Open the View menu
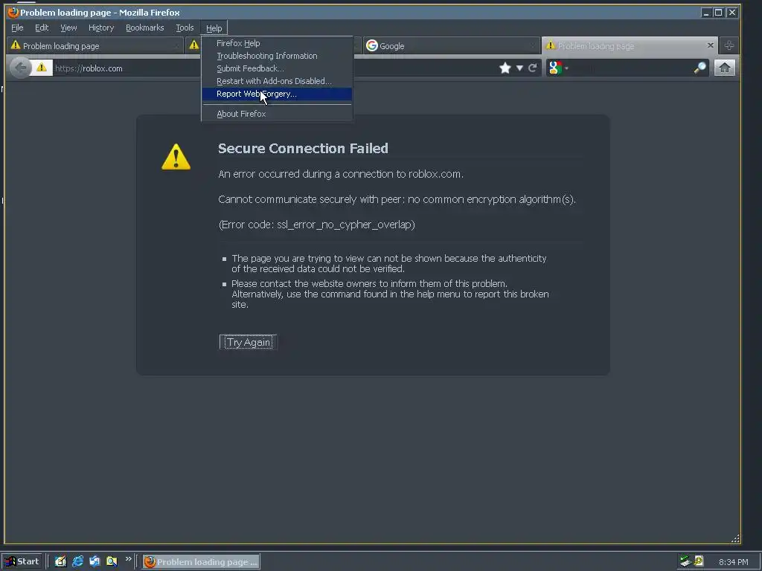The width and height of the screenshot is (762, 571). coord(68,28)
